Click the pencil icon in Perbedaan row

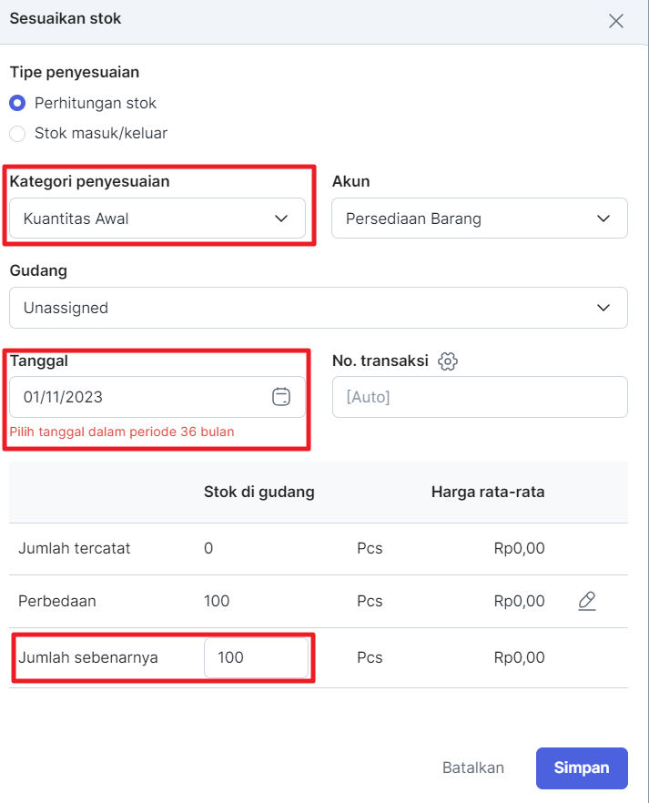point(587,601)
